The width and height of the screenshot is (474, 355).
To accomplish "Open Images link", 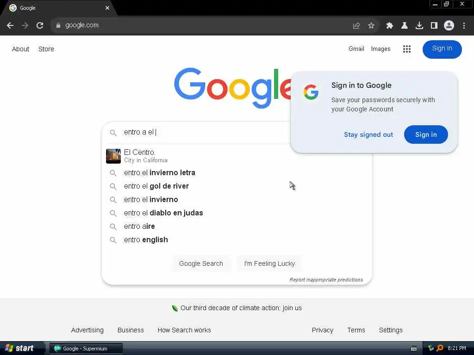I will point(380,49).
